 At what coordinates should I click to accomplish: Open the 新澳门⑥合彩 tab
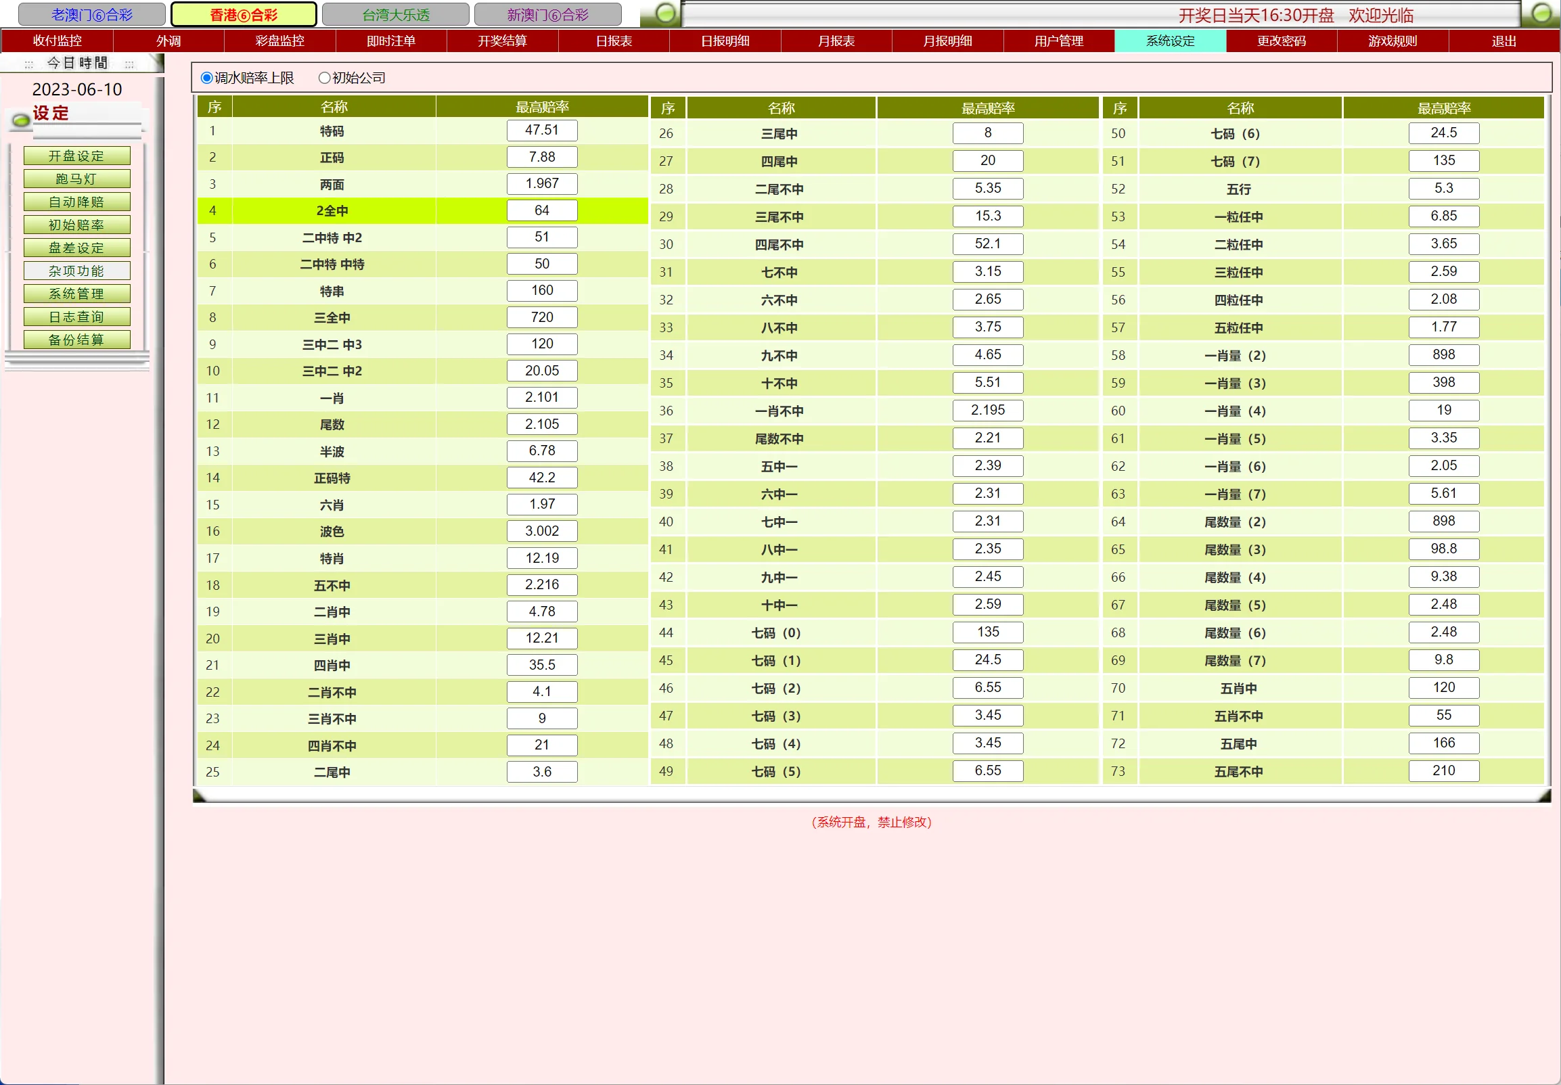[x=547, y=14]
